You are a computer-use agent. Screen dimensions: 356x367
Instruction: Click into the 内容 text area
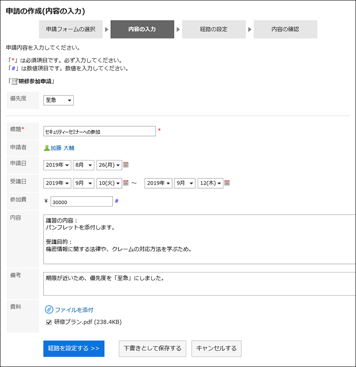coord(199,239)
